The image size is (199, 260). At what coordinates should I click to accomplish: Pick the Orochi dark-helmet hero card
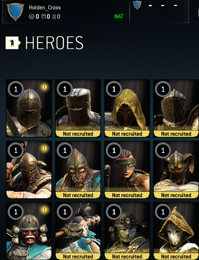click(127, 231)
